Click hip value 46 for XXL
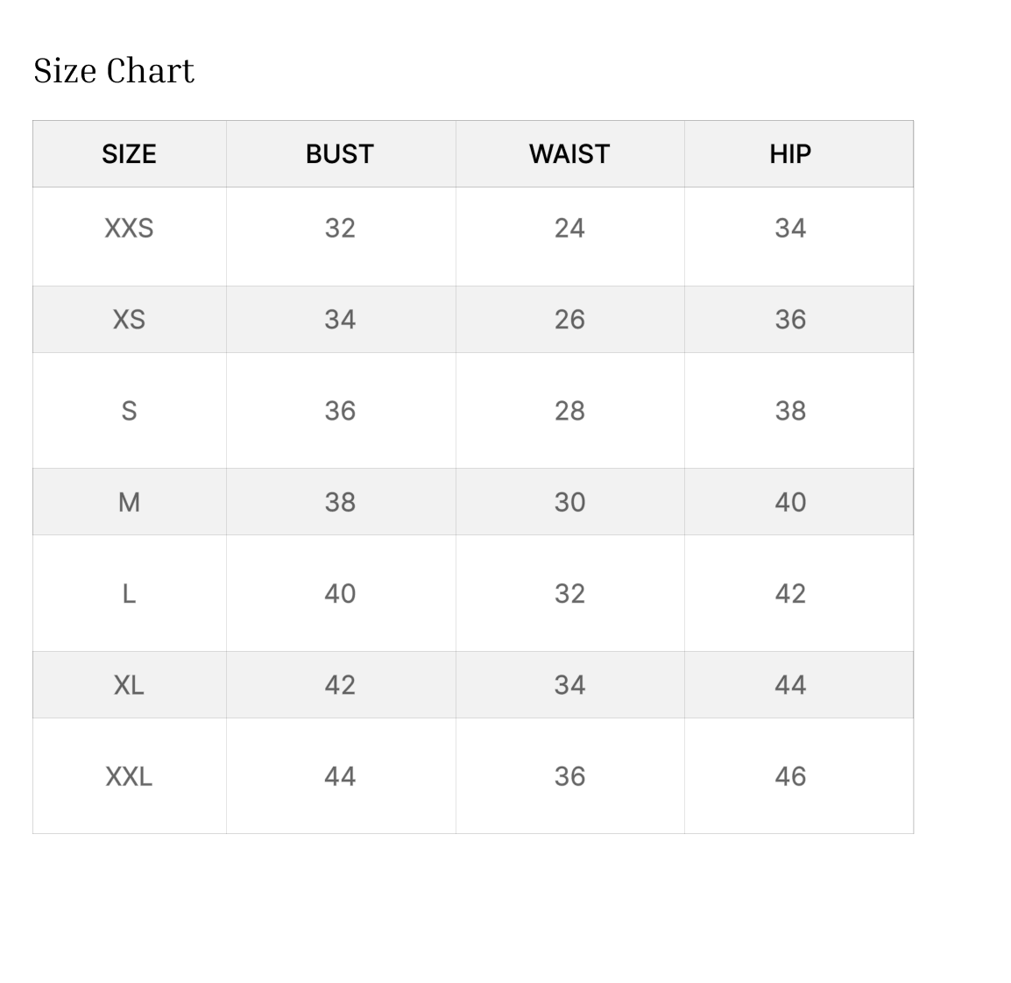Image resolution: width=1011 pixels, height=983 pixels. pyautogui.click(x=790, y=776)
